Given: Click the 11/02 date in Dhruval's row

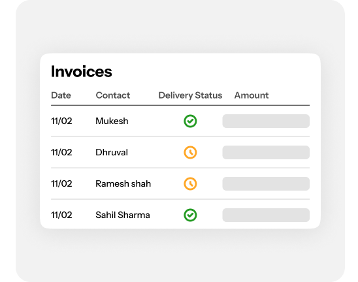Looking at the screenshot, I should coord(61,152).
